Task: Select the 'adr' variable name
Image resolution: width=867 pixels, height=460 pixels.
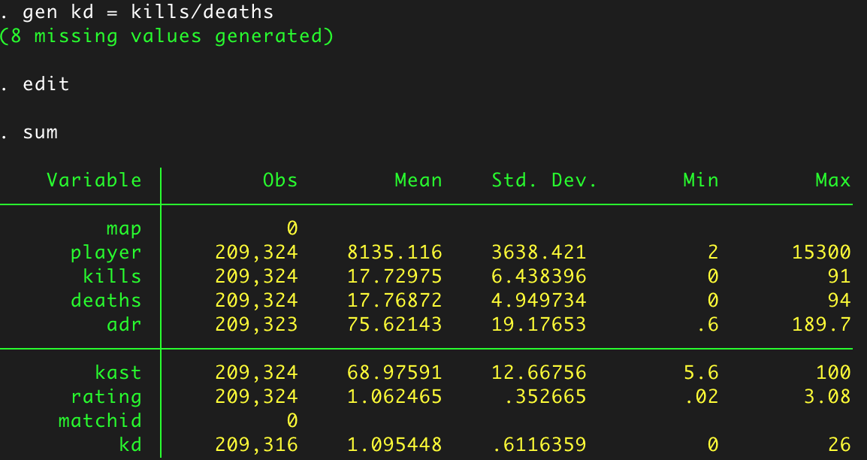Action: coord(124,325)
